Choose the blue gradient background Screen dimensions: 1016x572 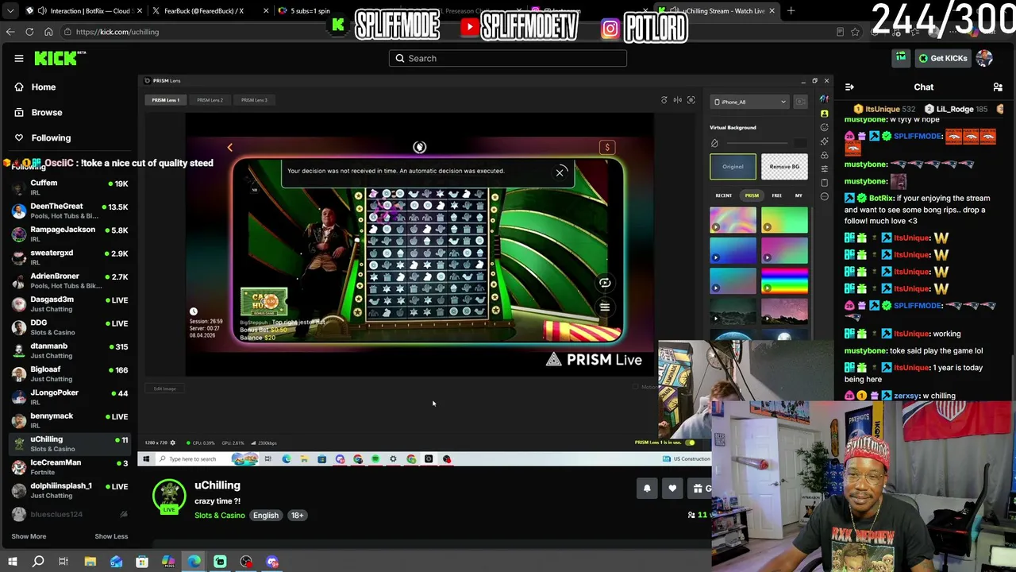(x=733, y=251)
